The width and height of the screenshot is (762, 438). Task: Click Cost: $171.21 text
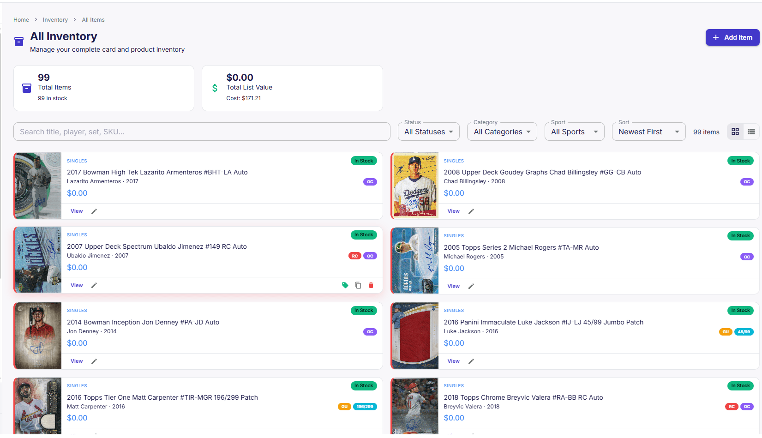pyautogui.click(x=244, y=98)
